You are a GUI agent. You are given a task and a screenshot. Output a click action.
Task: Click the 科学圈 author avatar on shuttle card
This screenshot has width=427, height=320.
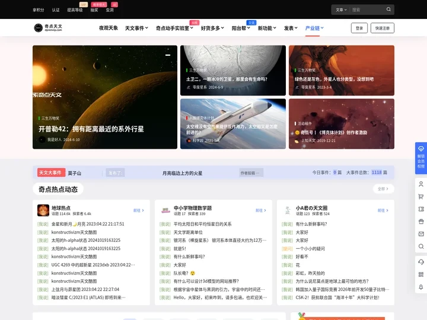click(189, 140)
